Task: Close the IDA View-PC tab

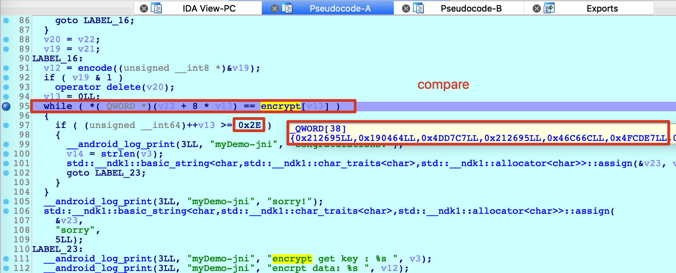Action: click(144, 9)
